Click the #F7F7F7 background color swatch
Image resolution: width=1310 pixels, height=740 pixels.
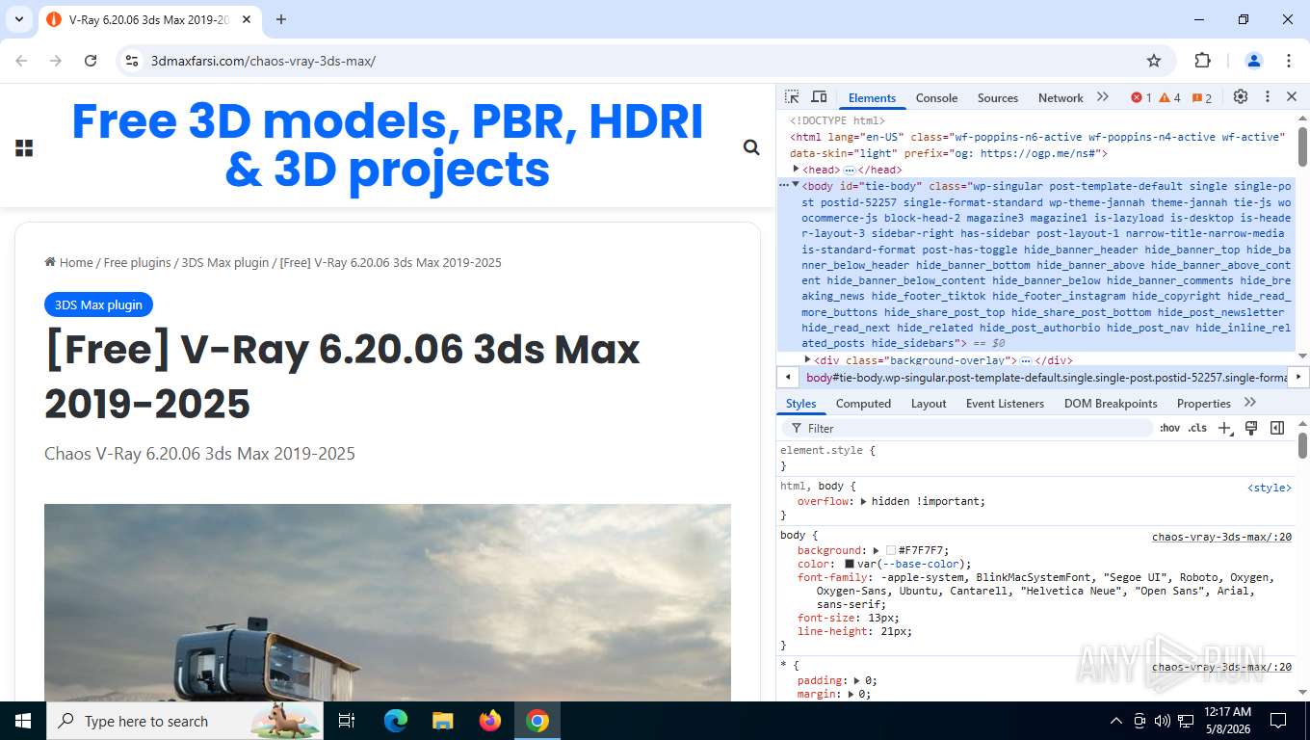[891, 550]
